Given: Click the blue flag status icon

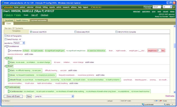Looking at the screenshot, I should tap(157, 101).
